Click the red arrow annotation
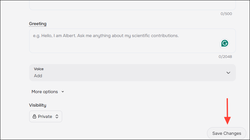Screen dimensions: 250x140 click(227, 112)
